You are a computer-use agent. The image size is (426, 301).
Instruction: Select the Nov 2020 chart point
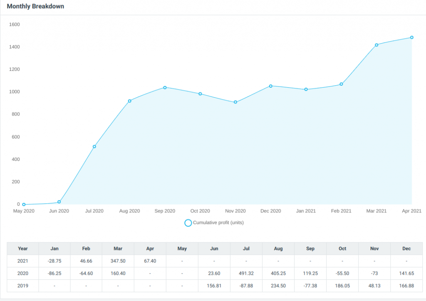235,102
